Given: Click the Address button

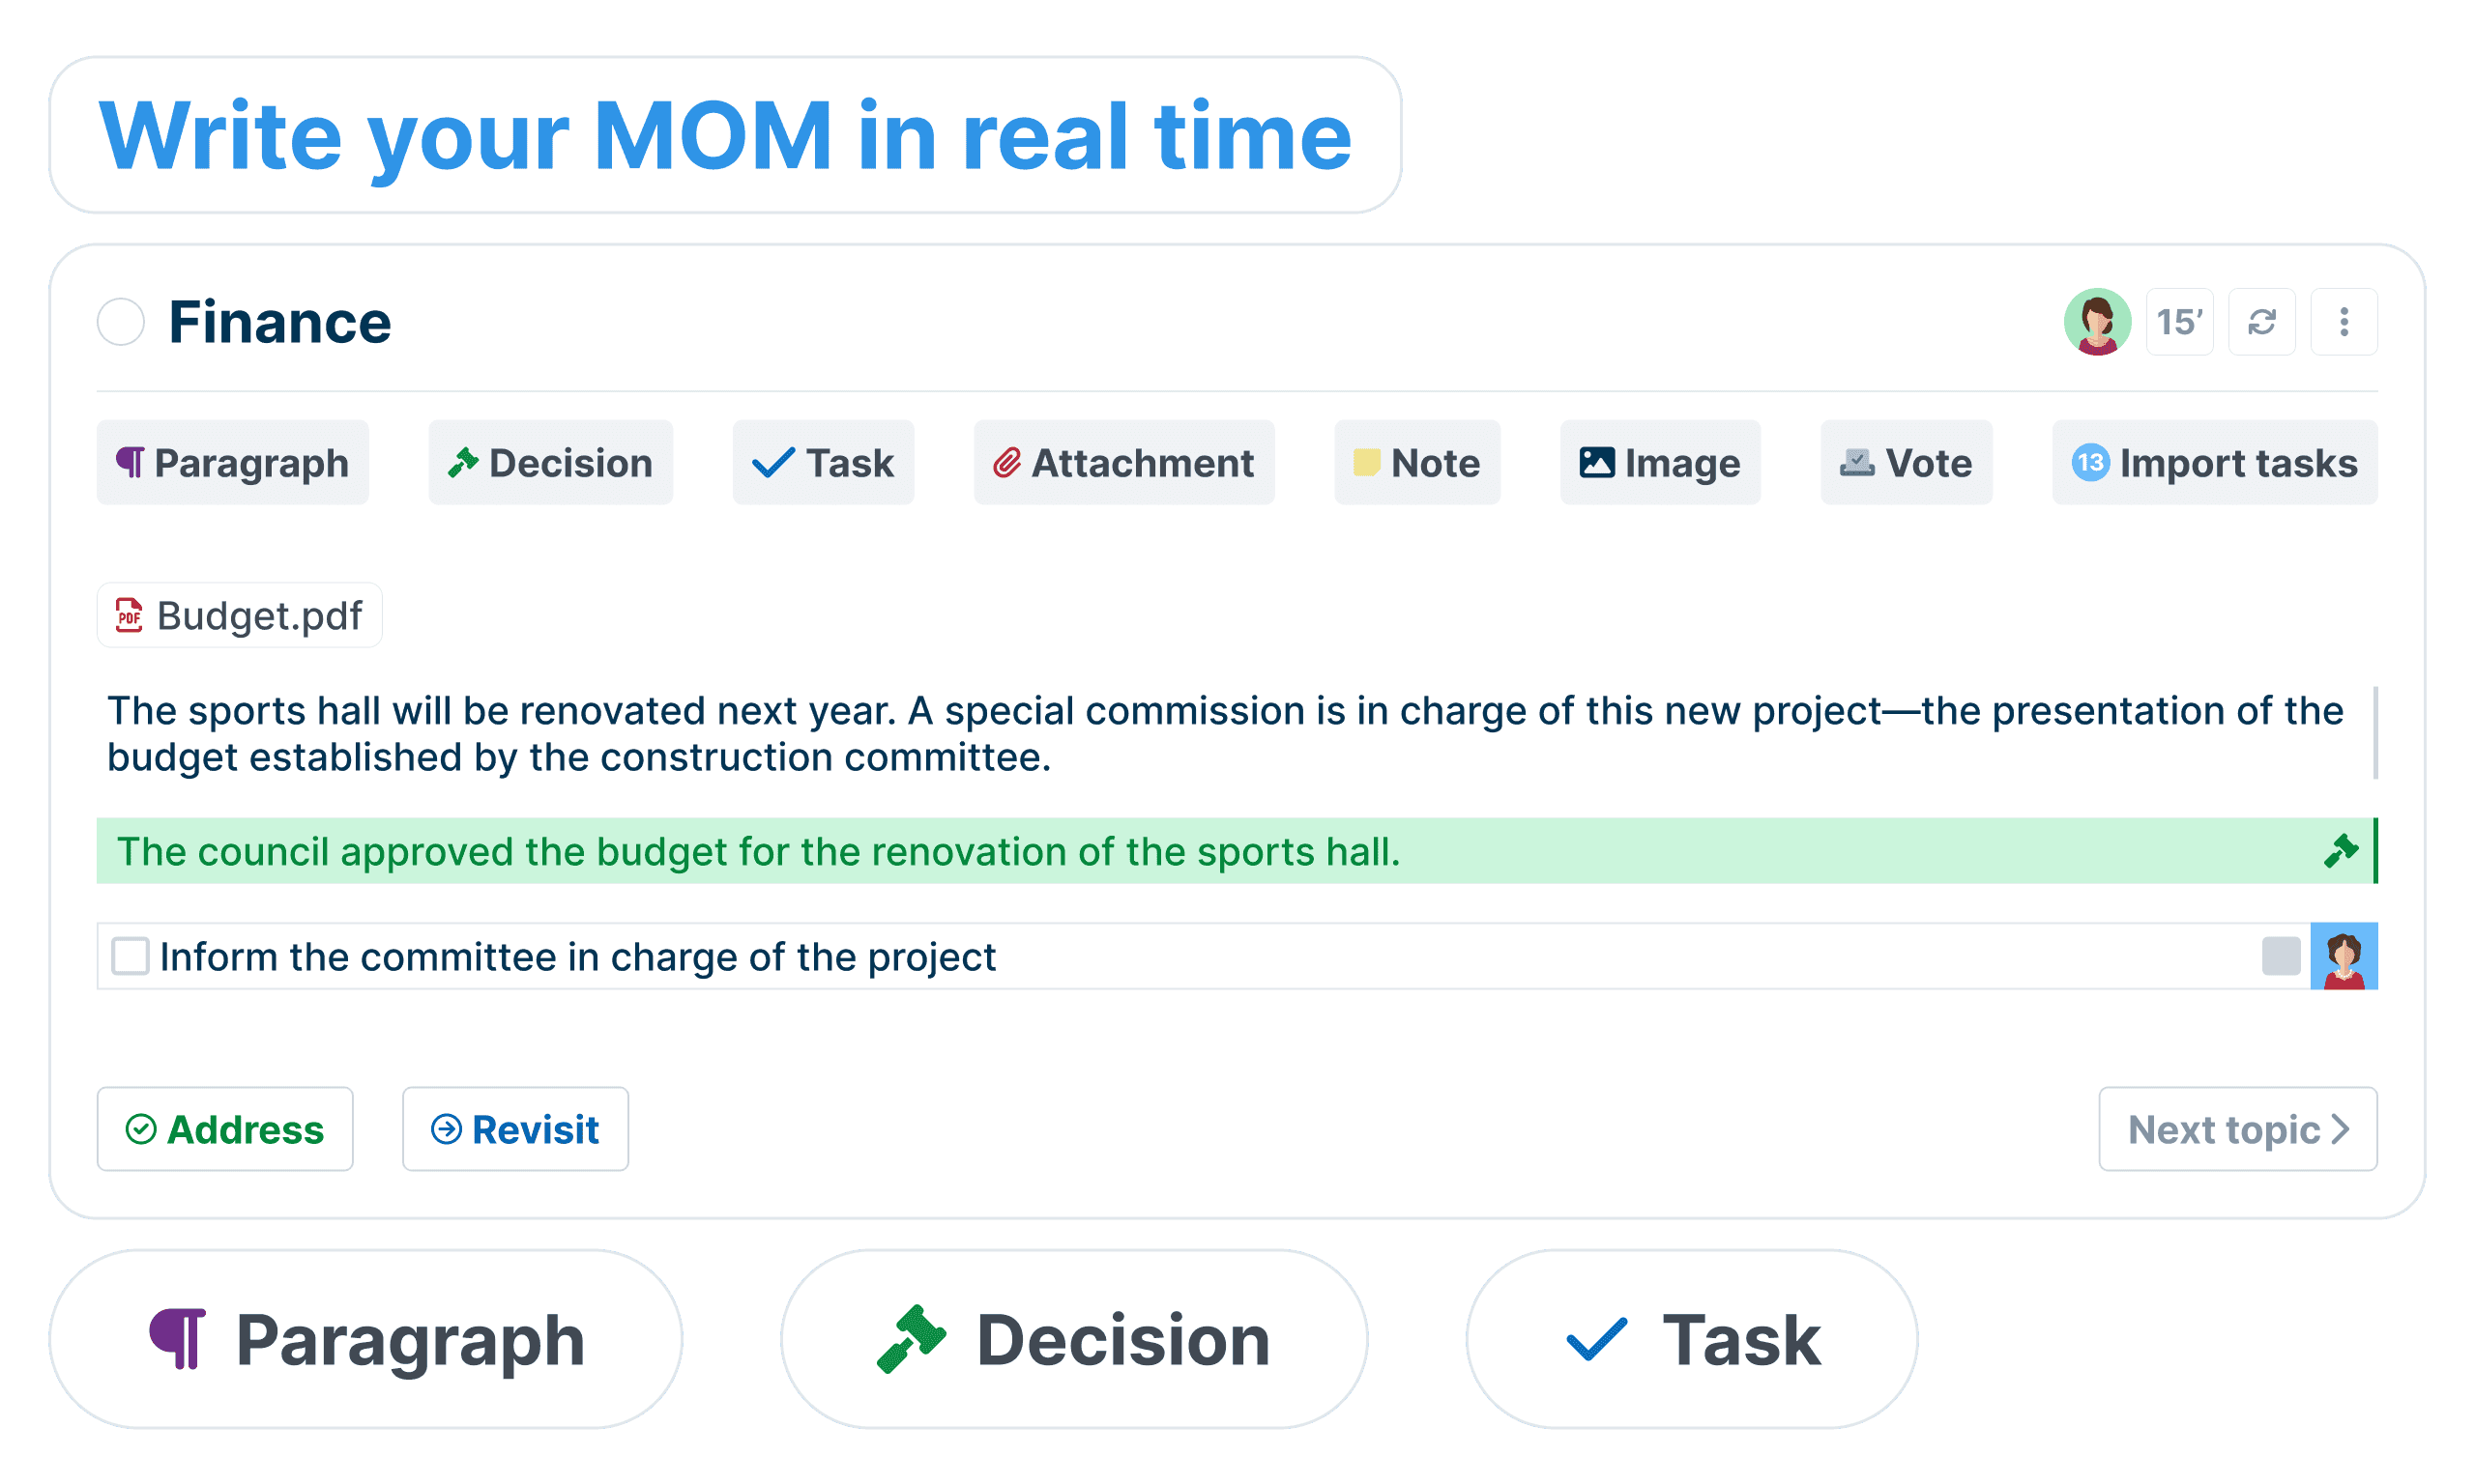Looking at the screenshot, I should pos(225,1129).
